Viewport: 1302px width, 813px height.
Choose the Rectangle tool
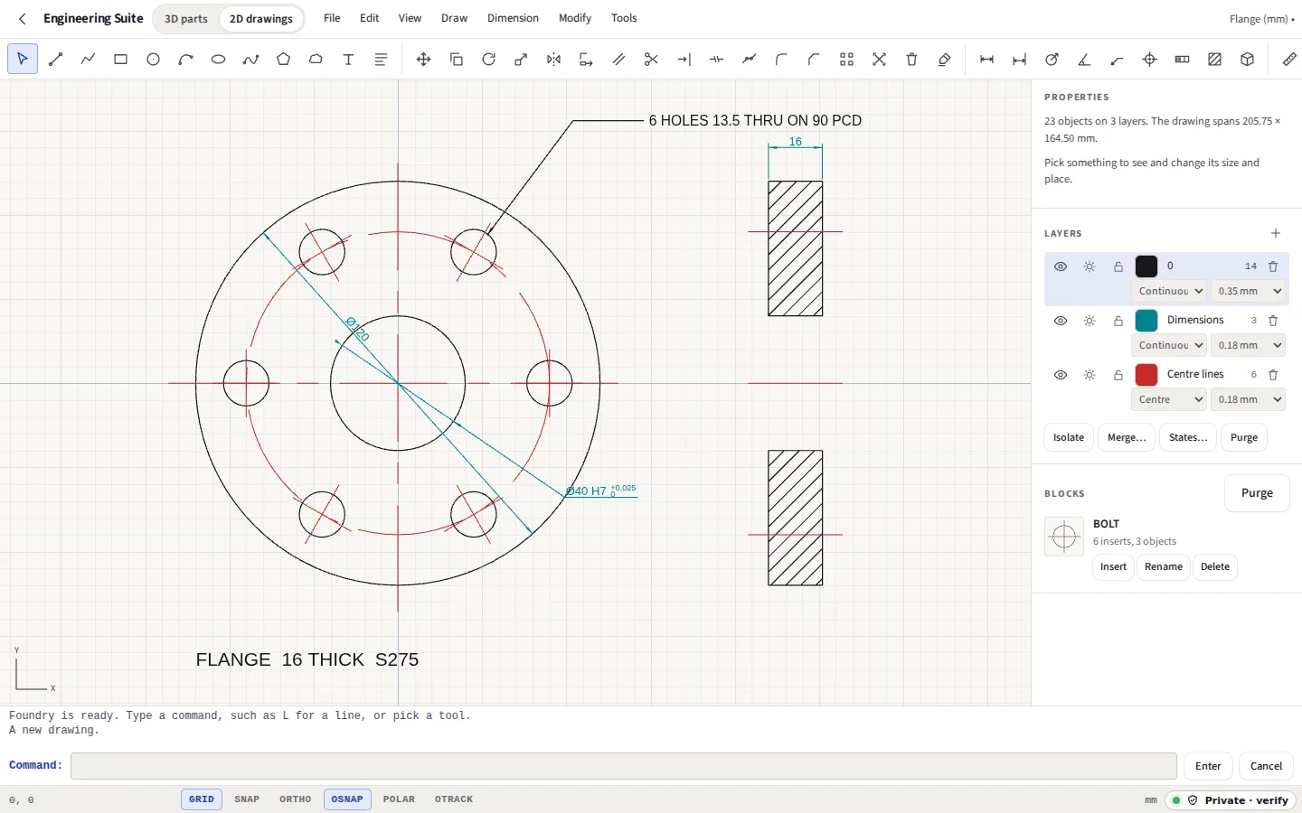(120, 60)
